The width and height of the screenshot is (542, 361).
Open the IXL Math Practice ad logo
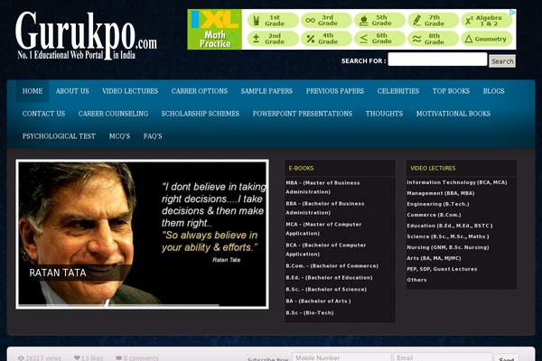[215, 30]
